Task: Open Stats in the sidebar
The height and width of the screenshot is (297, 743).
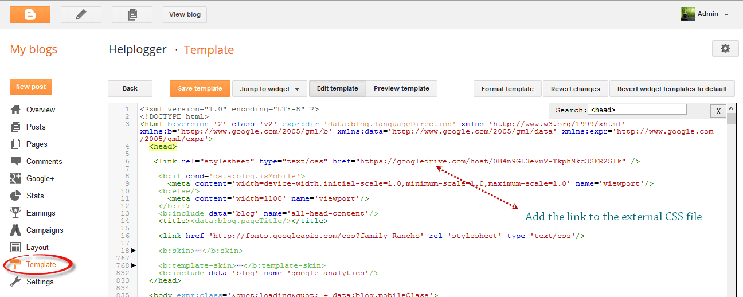Action: (x=35, y=196)
